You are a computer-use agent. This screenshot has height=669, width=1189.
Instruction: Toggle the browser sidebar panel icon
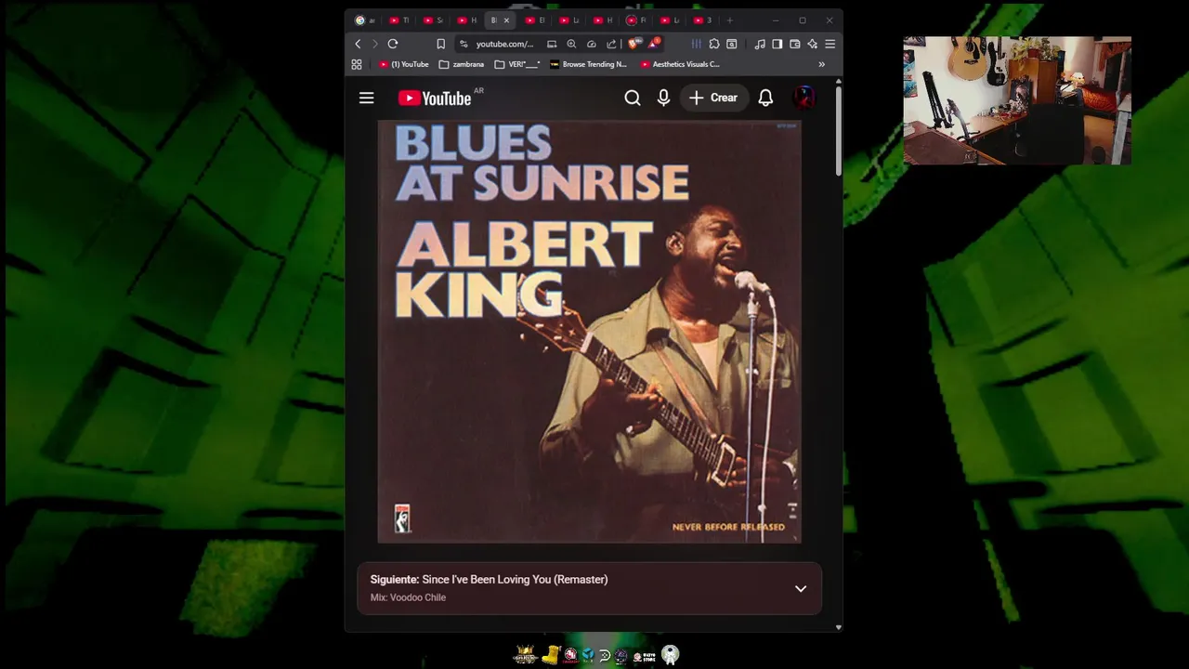777,44
